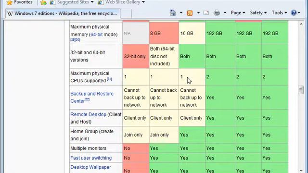Screen dimensions: 308x173
Task: Open the Suggested Sites dropdown
Action: coord(92,2)
